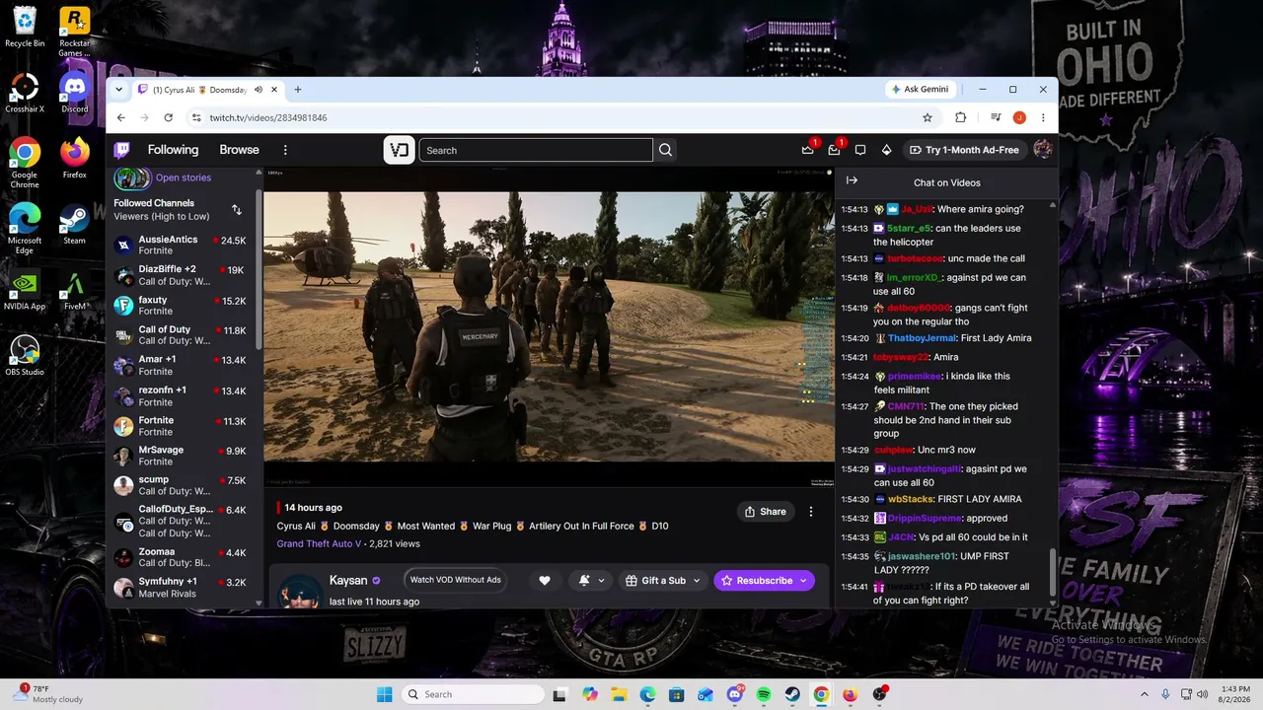Viewport: 1263px width, 710px height.
Task: Open Discord from the desktop shortcut
Action: 74,92
